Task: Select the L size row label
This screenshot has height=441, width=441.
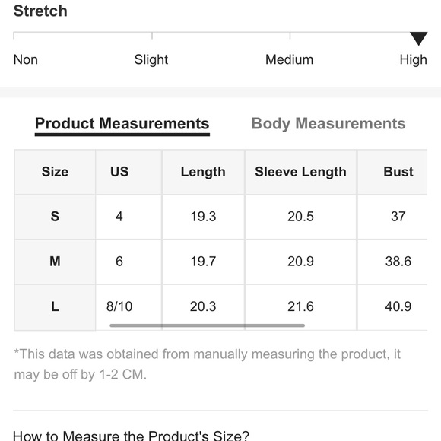Action: [x=55, y=306]
